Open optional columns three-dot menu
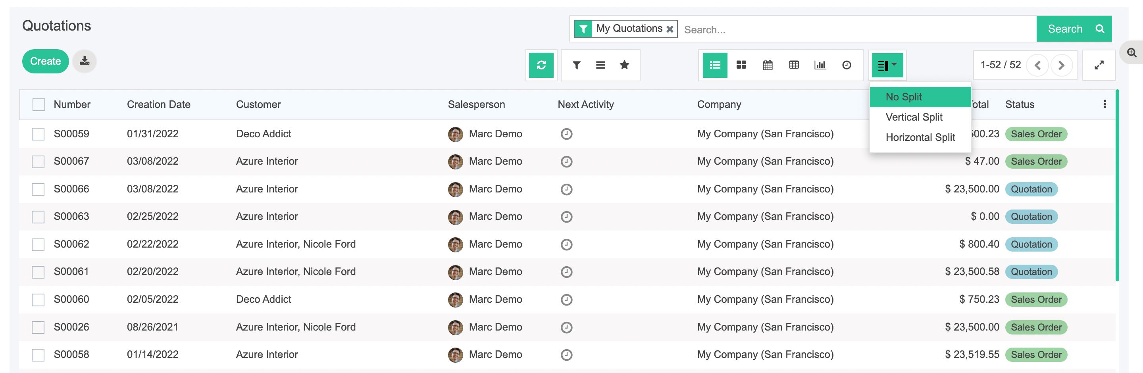This screenshot has height=373, width=1143. tap(1105, 104)
